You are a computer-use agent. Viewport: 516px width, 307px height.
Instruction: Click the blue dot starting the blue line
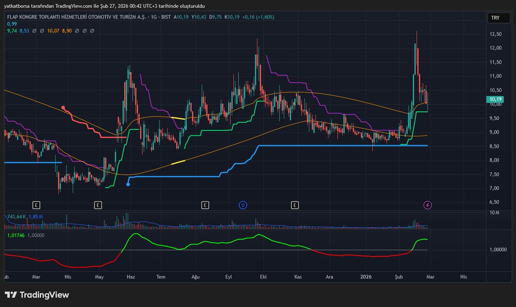pyautogui.click(x=128, y=184)
